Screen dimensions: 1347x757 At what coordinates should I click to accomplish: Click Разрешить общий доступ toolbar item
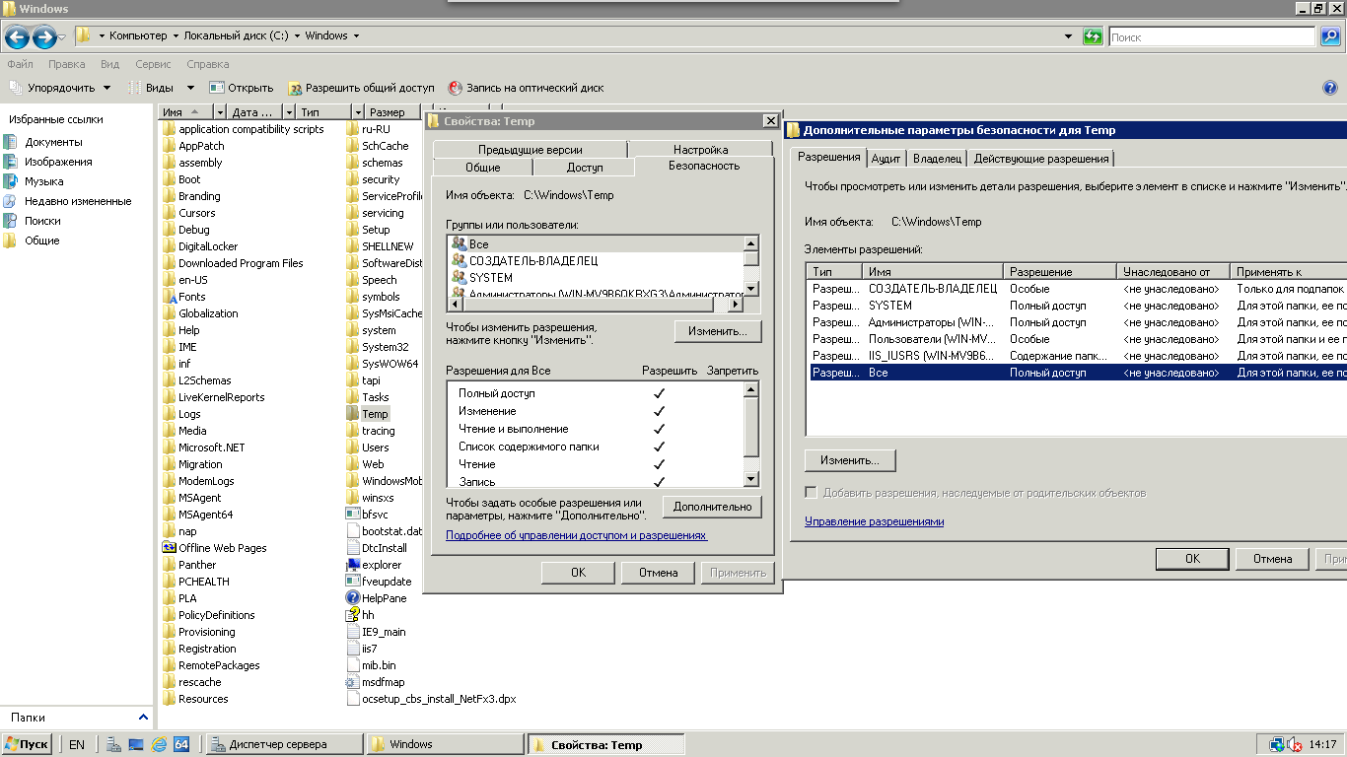click(361, 88)
